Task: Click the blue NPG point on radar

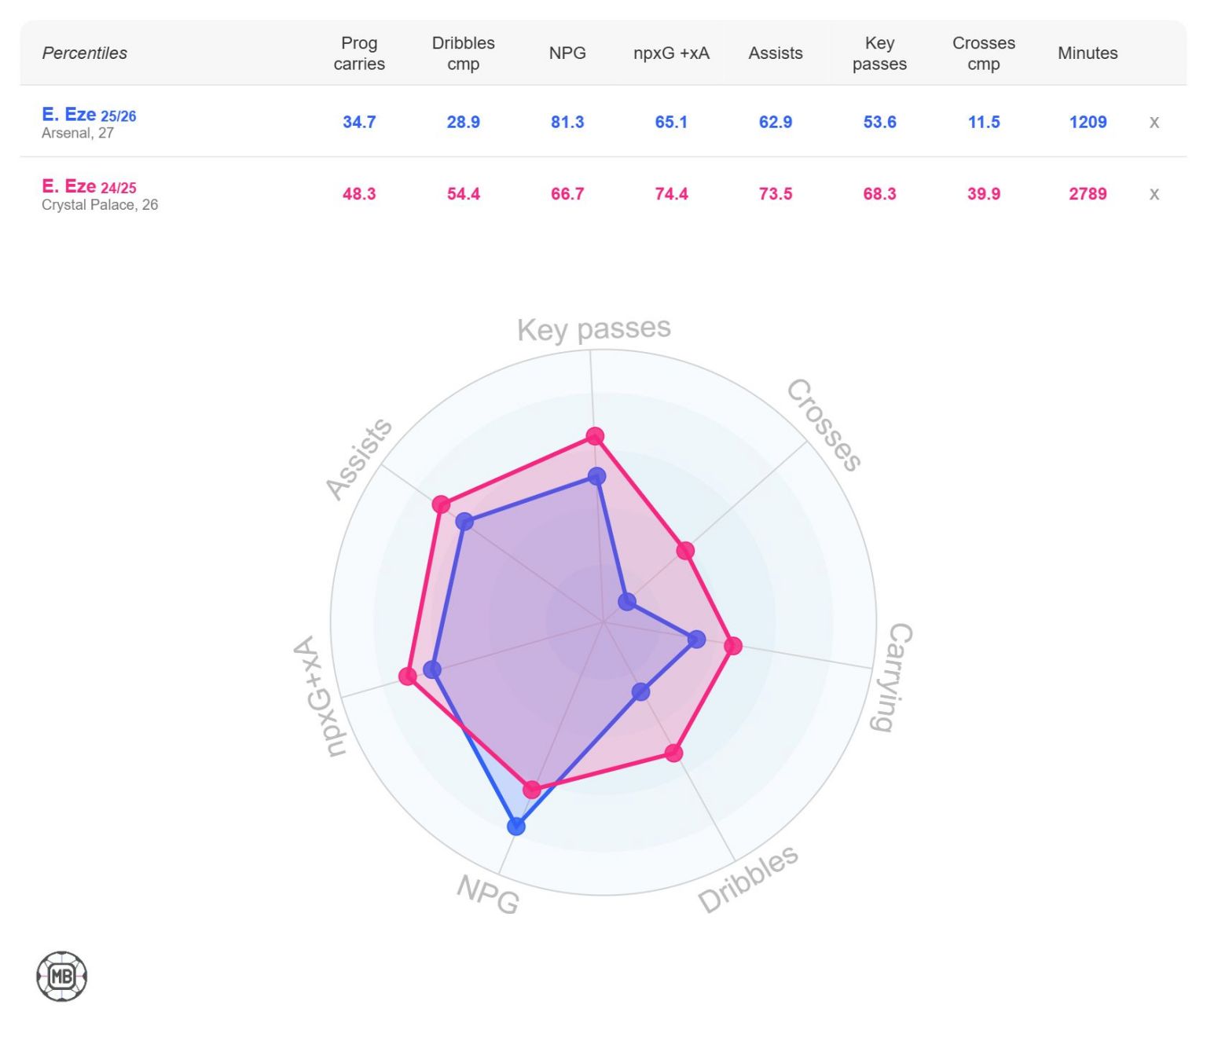Action: (516, 826)
